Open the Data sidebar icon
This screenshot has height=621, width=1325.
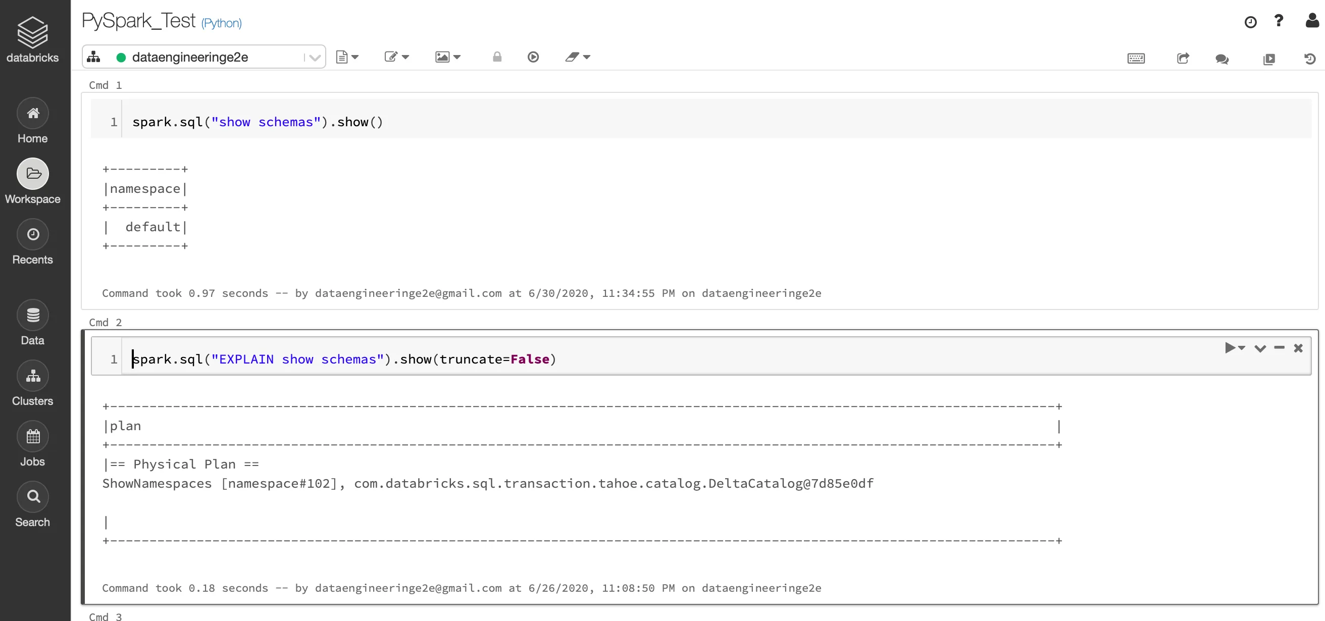33,315
